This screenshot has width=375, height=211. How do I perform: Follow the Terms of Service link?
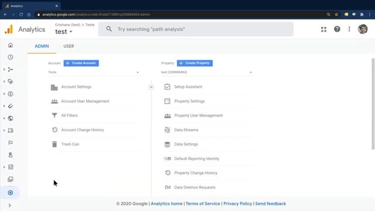tap(203, 203)
